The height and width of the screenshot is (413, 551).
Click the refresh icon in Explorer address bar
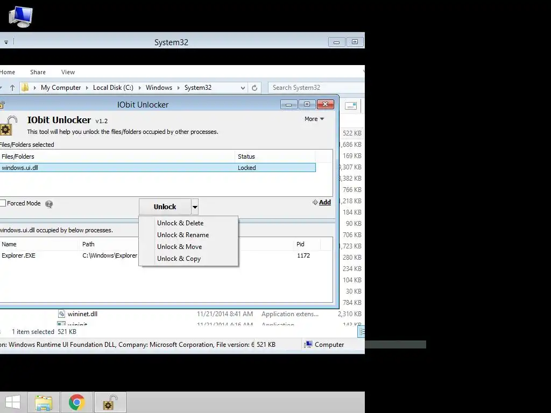click(x=255, y=88)
